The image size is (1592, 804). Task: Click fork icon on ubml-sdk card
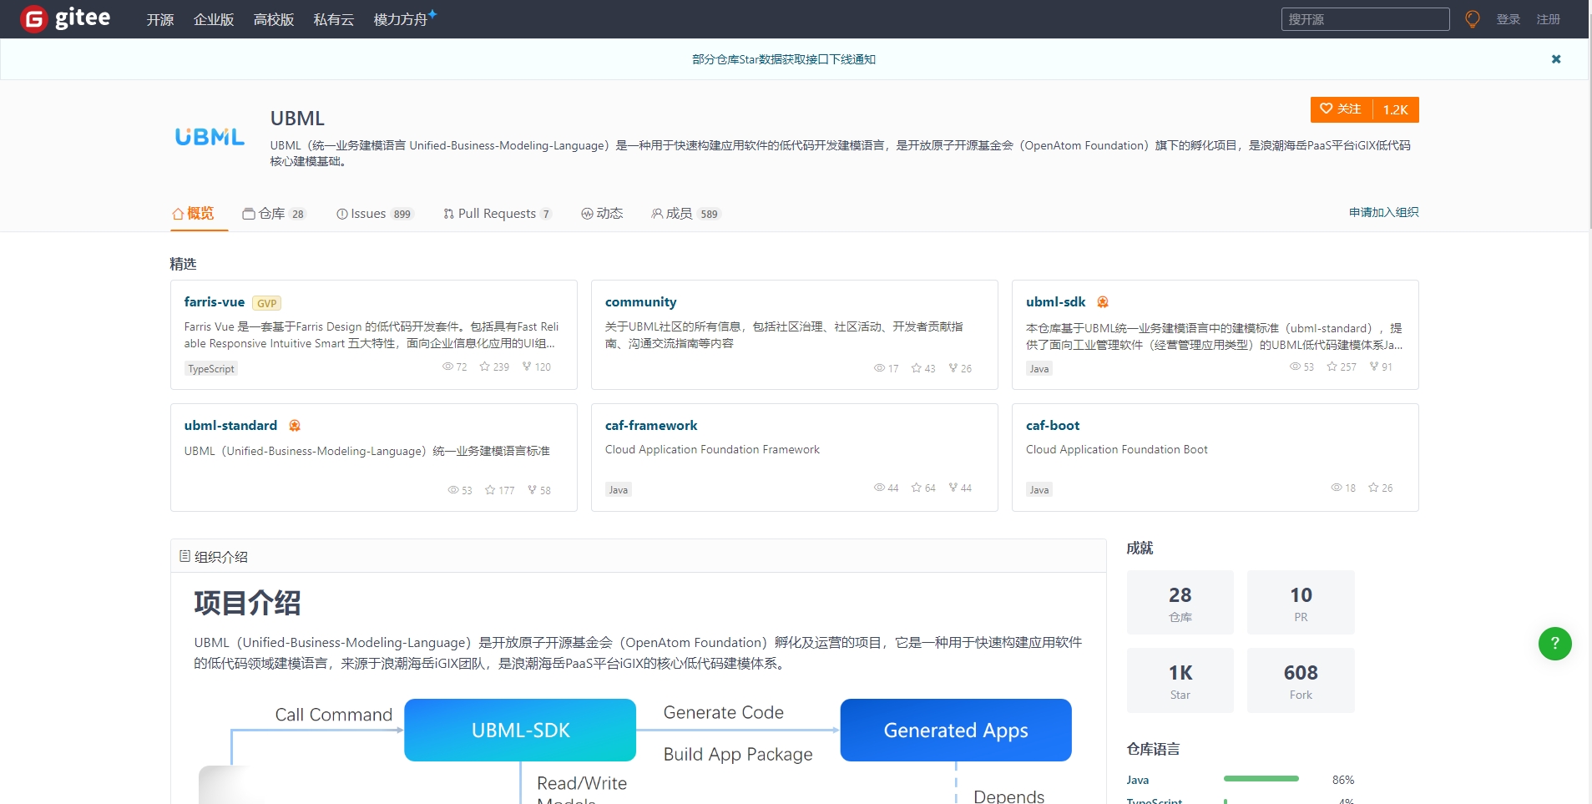1374,367
